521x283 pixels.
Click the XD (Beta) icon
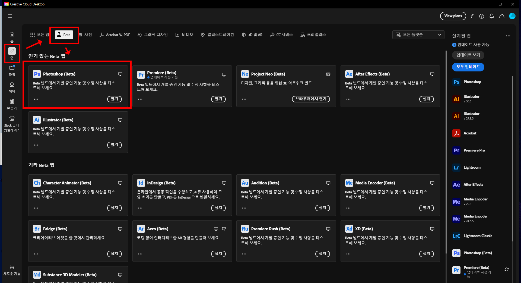(349, 229)
